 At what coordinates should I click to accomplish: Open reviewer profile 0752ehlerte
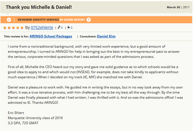click(x=42, y=28)
